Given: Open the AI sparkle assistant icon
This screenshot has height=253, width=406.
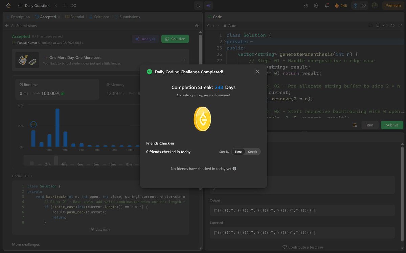Looking at the screenshot, I should [208, 5].
